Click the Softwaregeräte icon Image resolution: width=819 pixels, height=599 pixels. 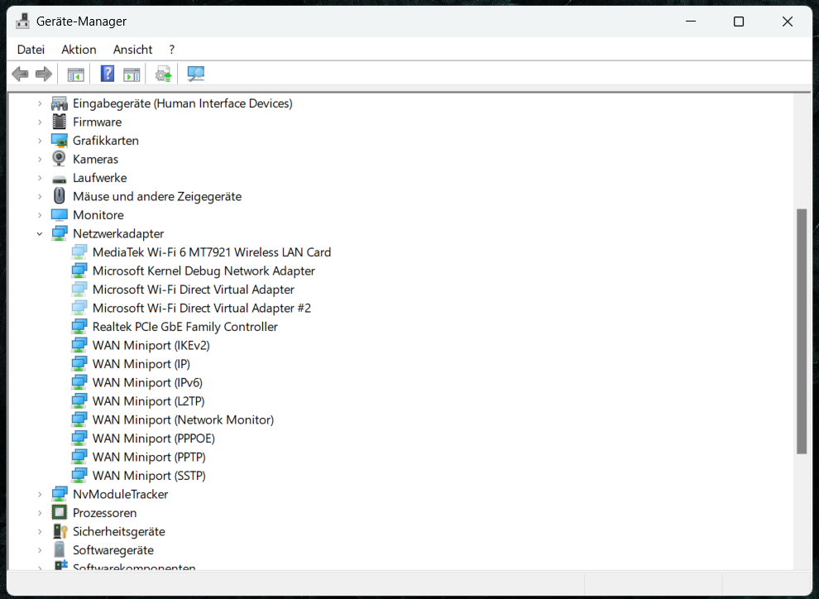tap(60, 549)
